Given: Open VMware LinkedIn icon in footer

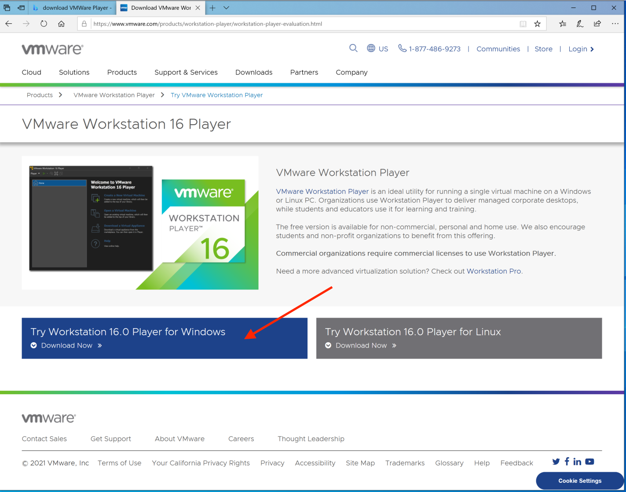Looking at the screenshot, I should point(577,462).
